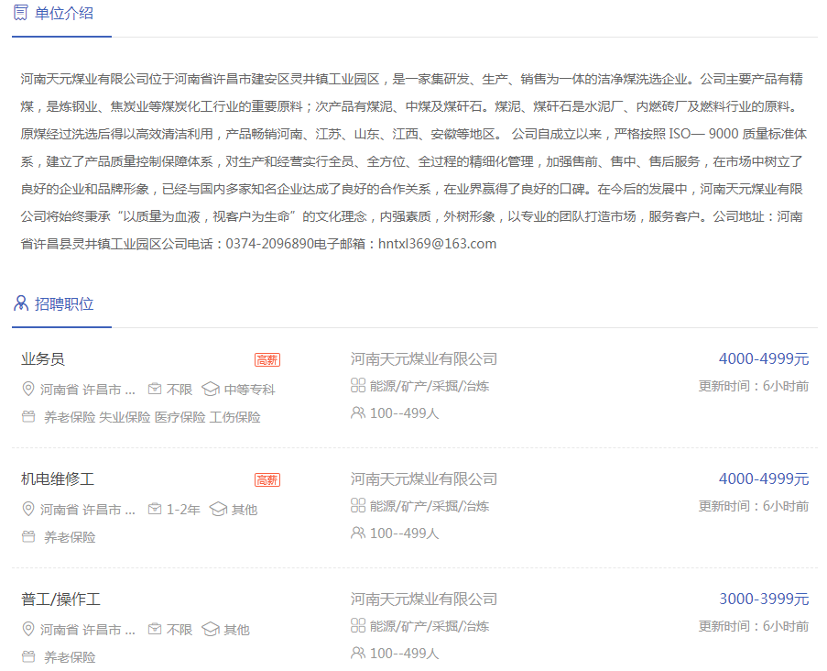Click benefits icon in 普工/操作工 row
This screenshot has height=671, width=827.
[28, 656]
